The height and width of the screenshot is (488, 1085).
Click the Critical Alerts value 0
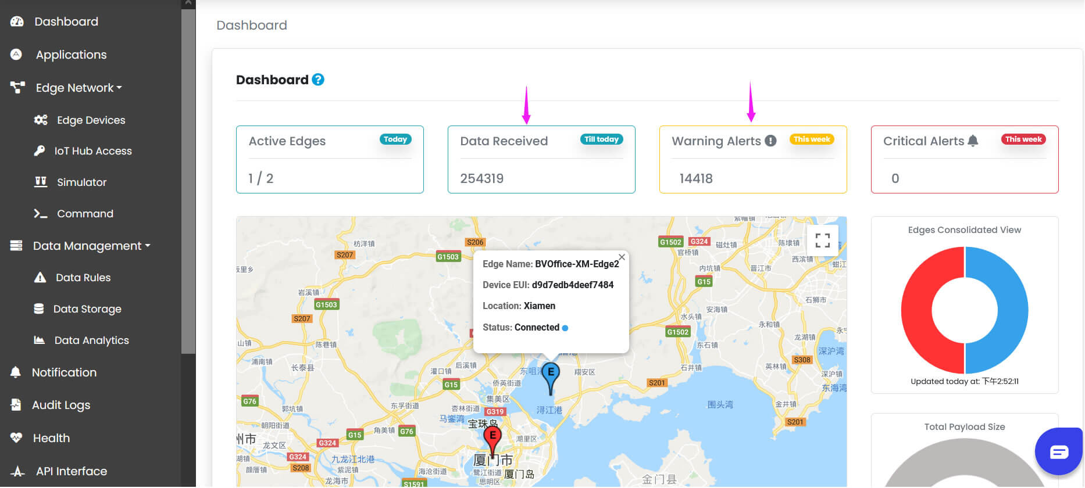[x=895, y=178]
